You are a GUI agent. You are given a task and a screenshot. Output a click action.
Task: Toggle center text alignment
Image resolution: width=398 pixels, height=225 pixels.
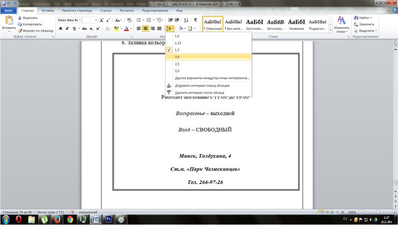(x=145, y=29)
